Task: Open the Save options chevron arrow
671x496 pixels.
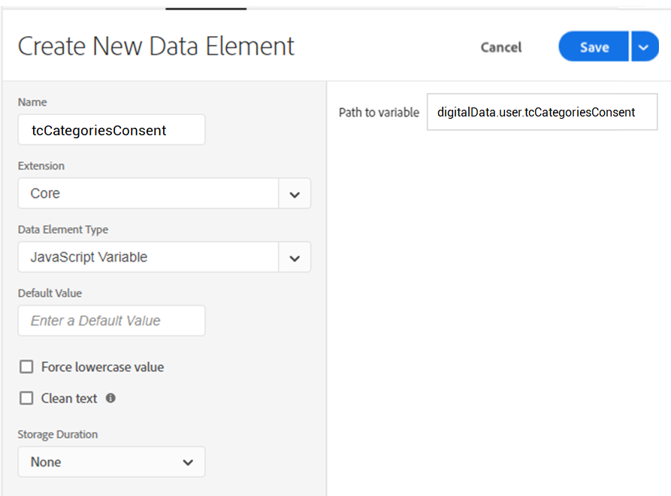Action: (644, 47)
